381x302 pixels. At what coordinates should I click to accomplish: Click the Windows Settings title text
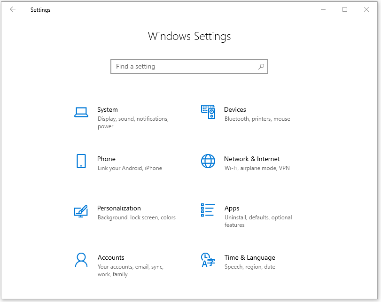(189, 36)
